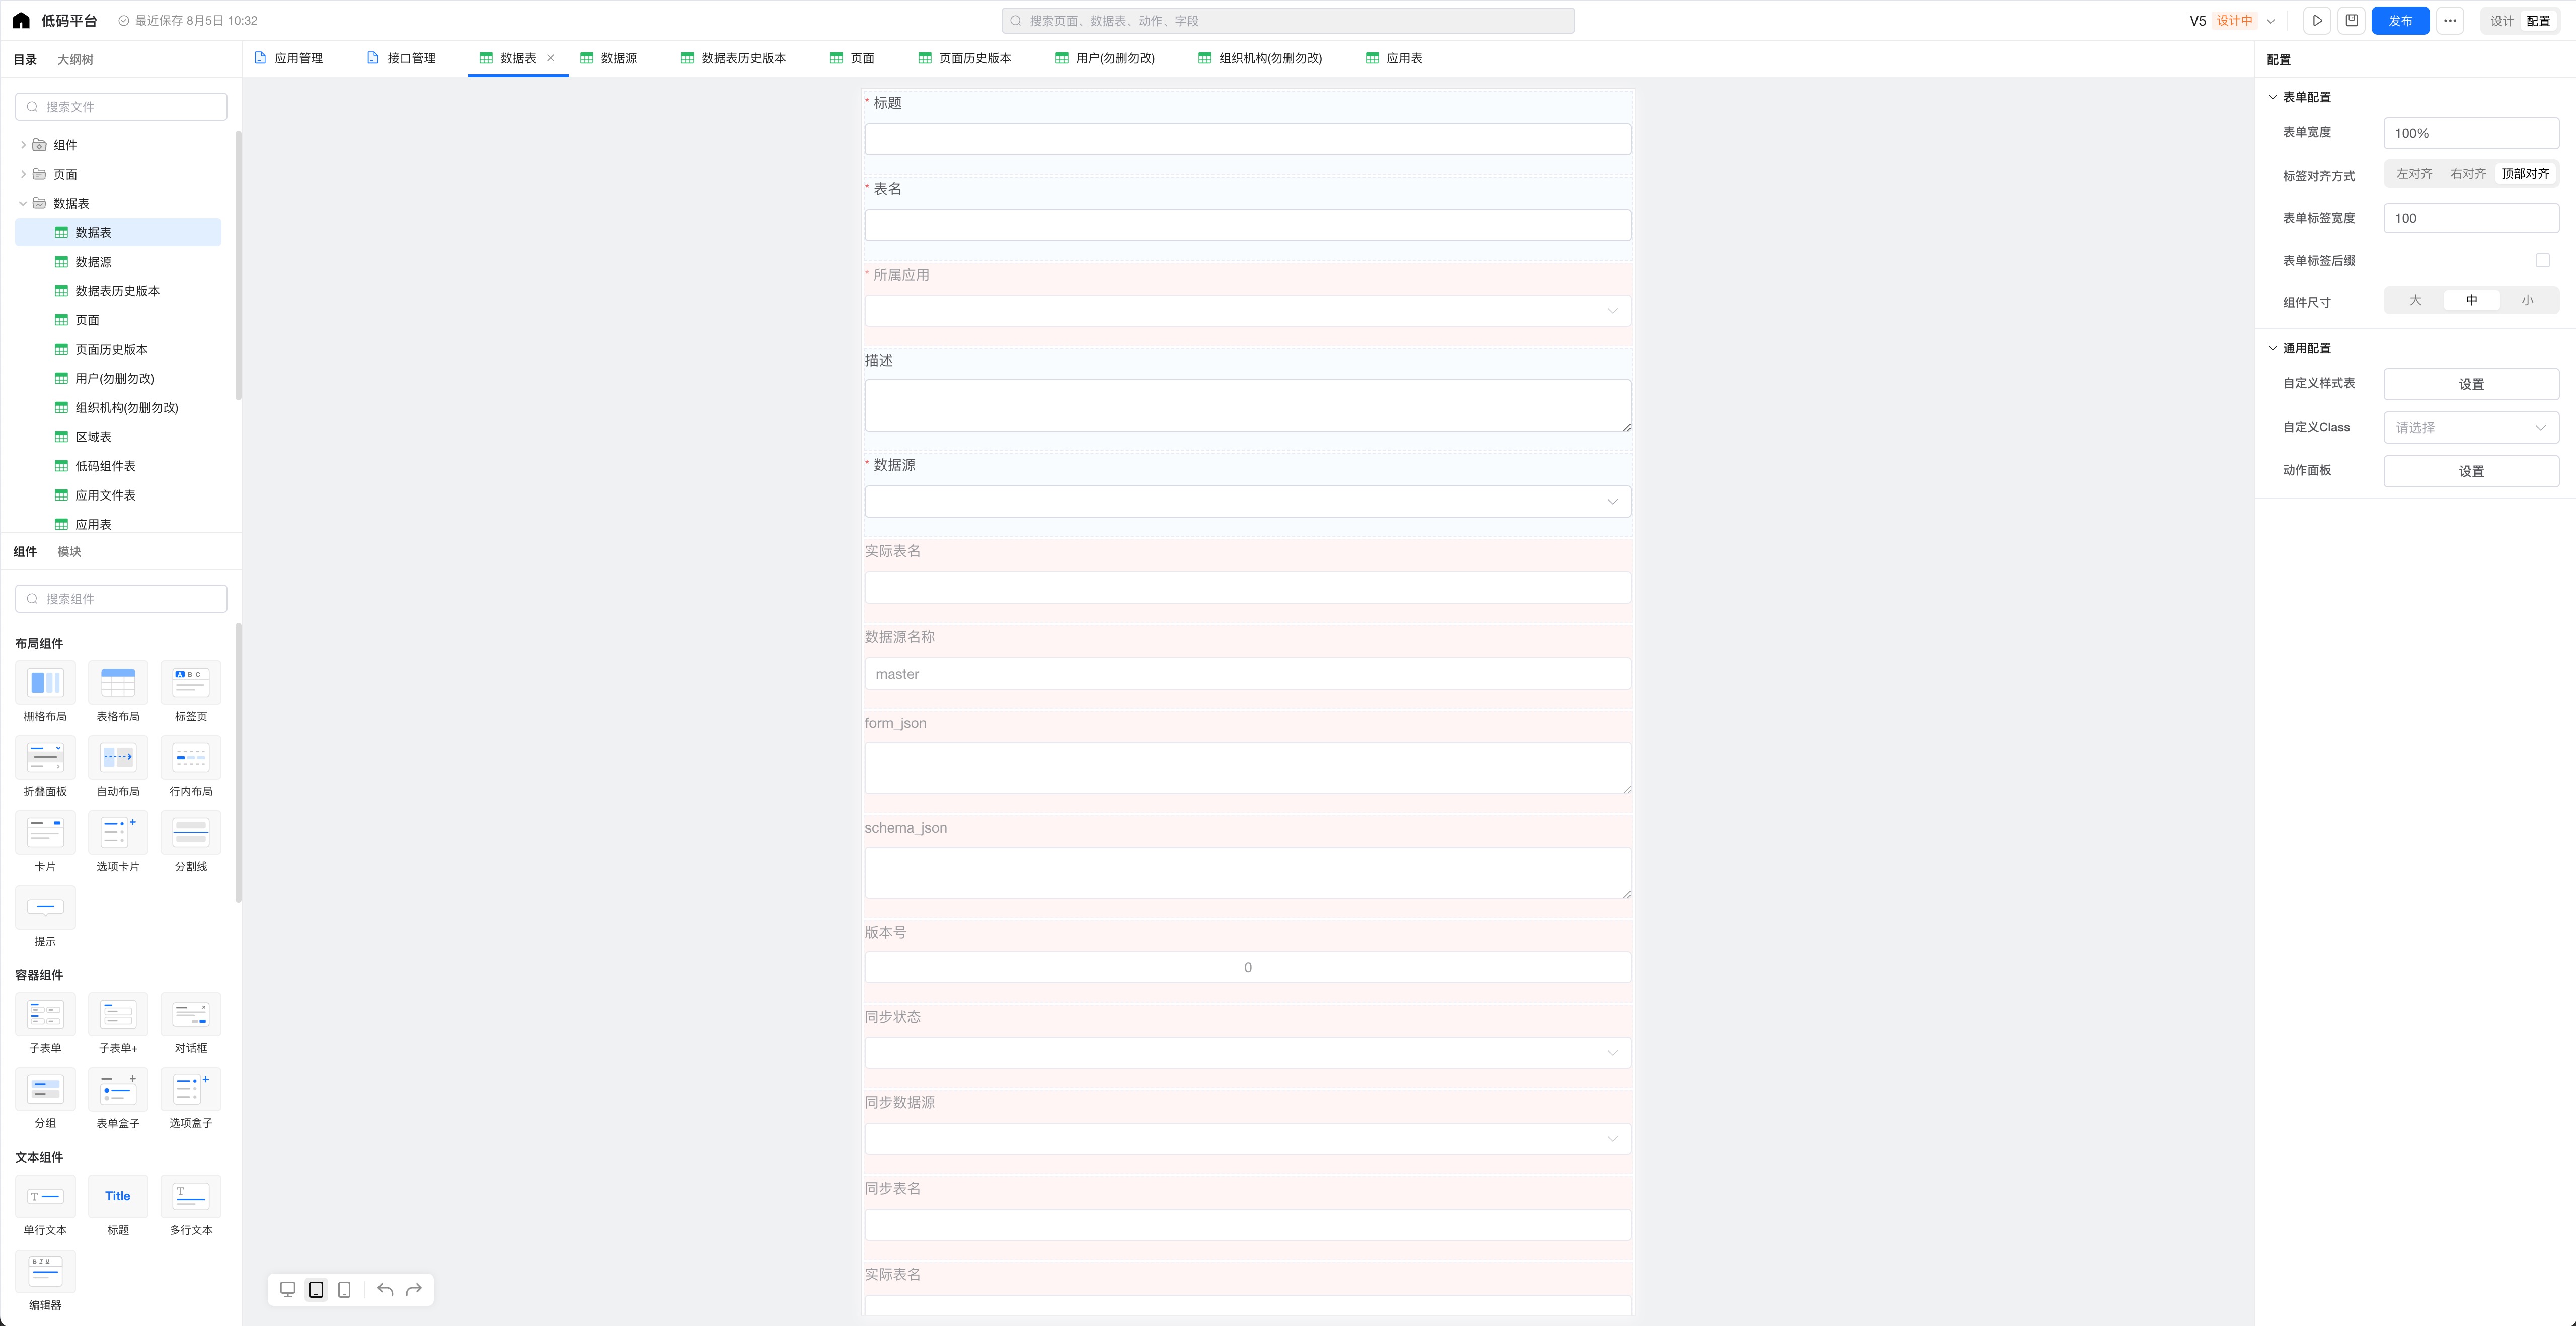Switch to the 应用管理 tab
Image resolution: width=2576 pixels, height=1326 pixels.
pos(289,58)
